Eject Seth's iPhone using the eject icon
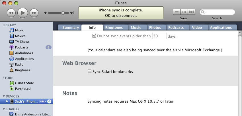 (49, 101)
